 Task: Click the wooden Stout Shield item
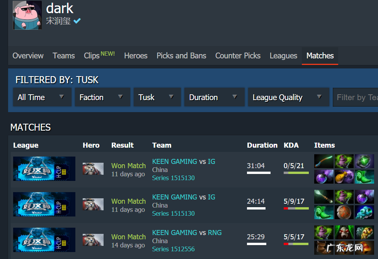[x=344, y=212]
